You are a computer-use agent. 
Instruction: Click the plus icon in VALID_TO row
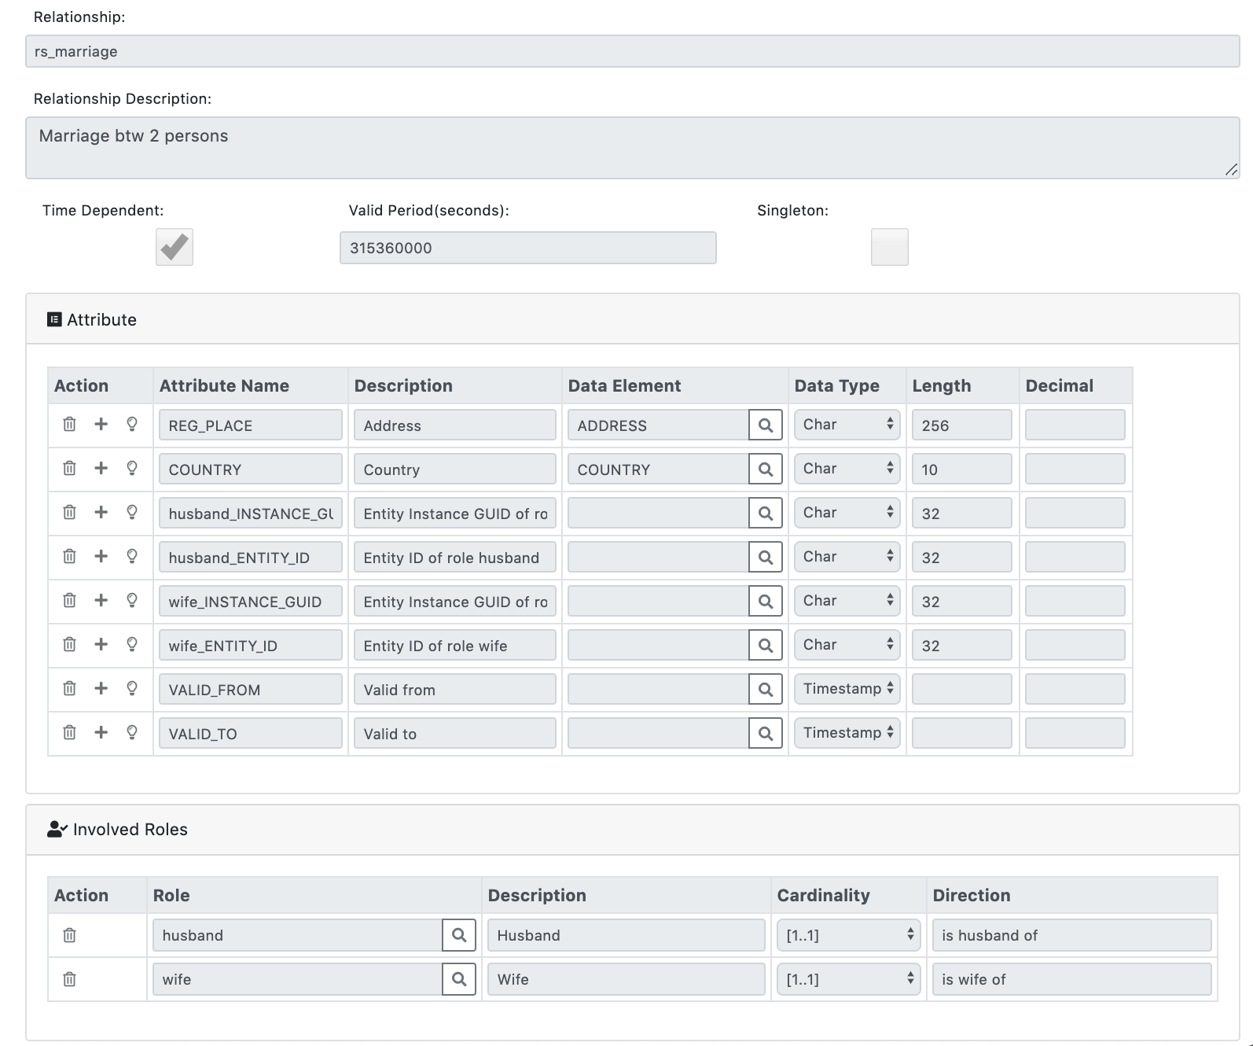[x=101, y=733]
